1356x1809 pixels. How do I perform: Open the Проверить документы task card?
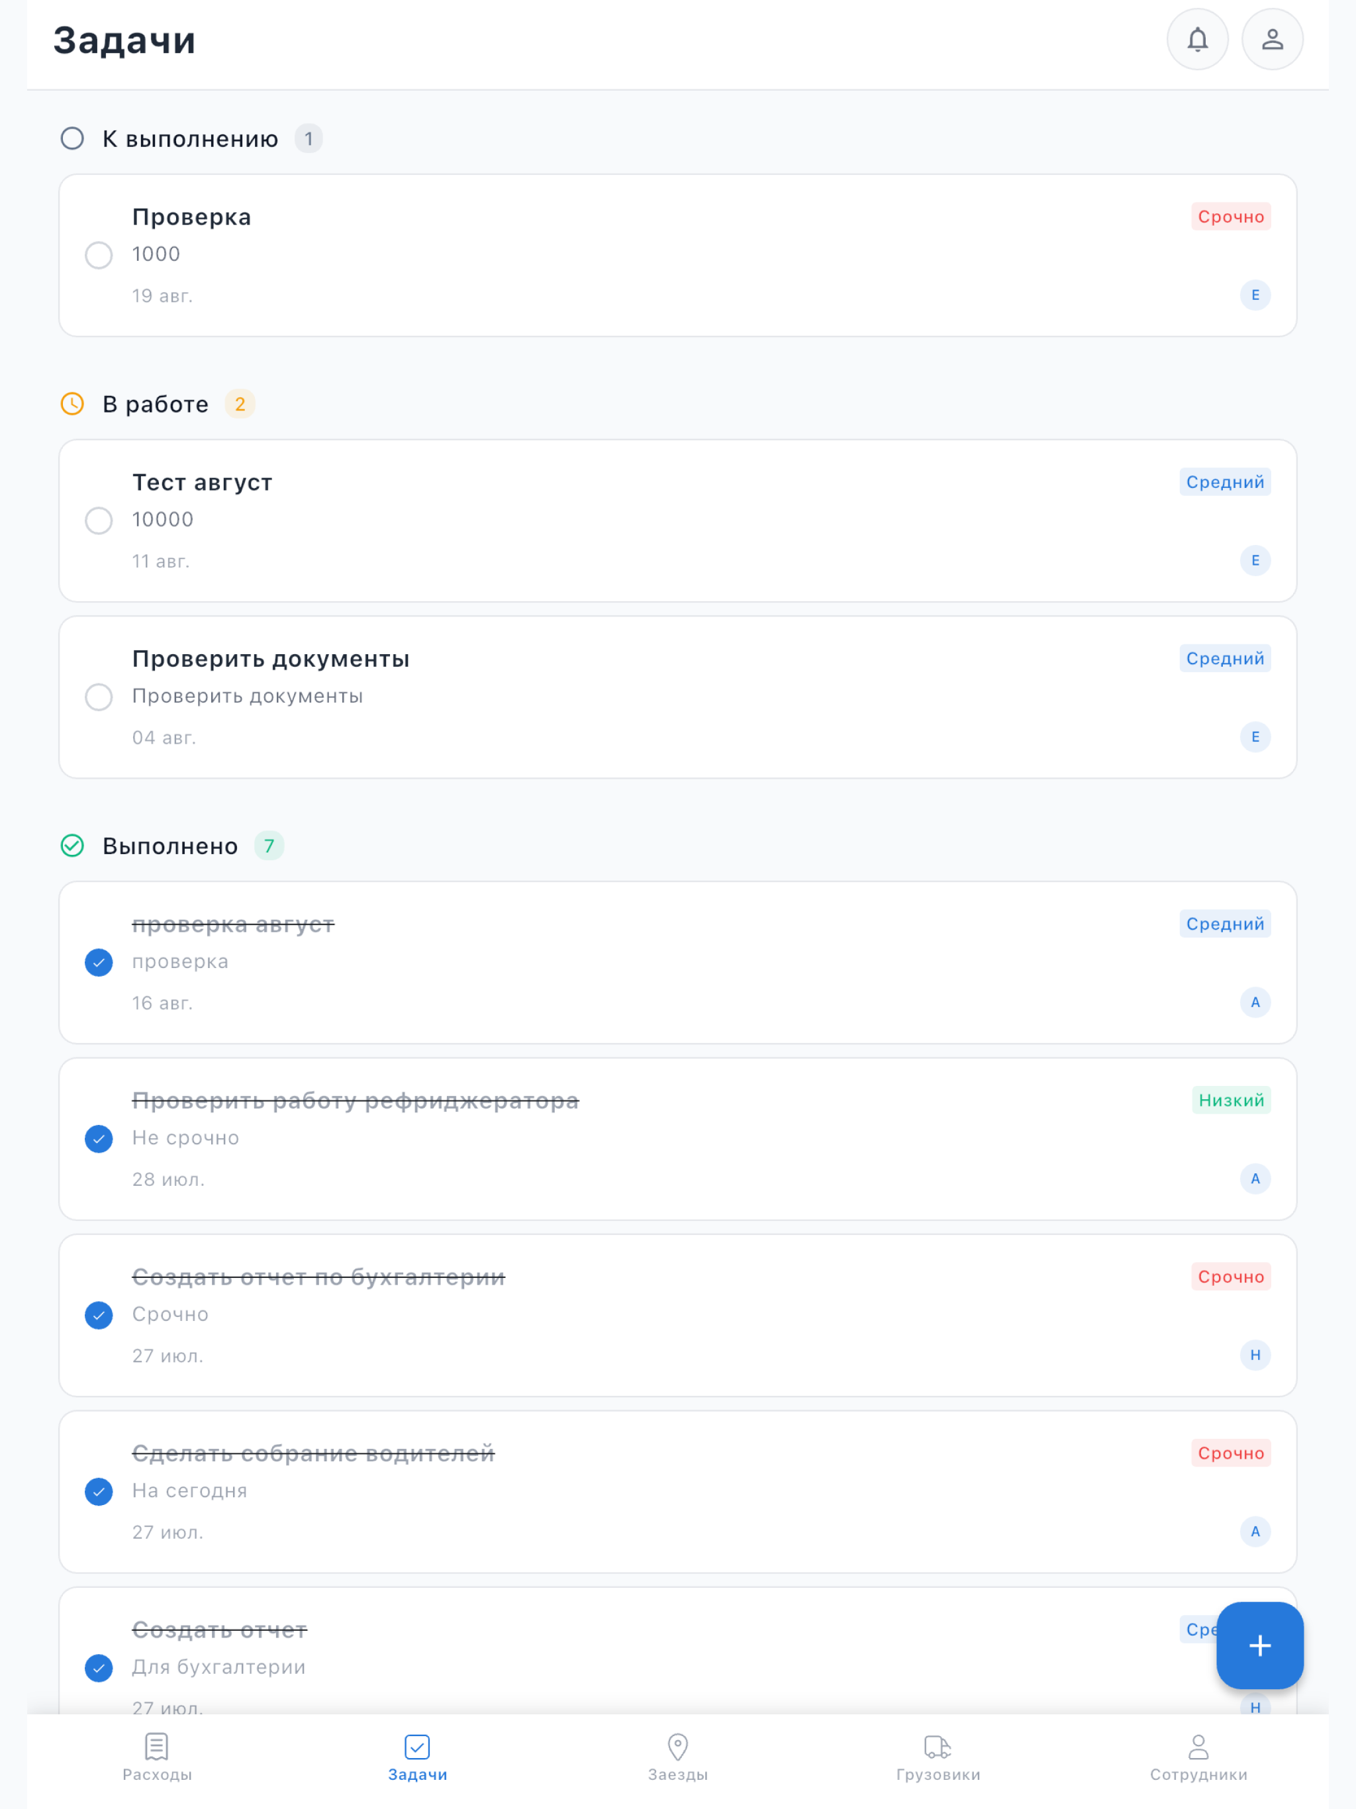point(678,698)
